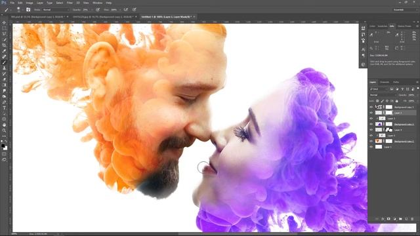This screenshot has width=420, height=236.
Task: Add layer mask at Layers panel bottom
Action: click(x=388, y=219)
